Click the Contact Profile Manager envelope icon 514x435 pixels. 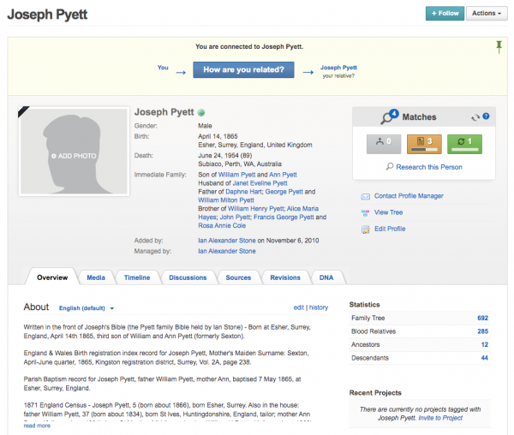point(366,197)
